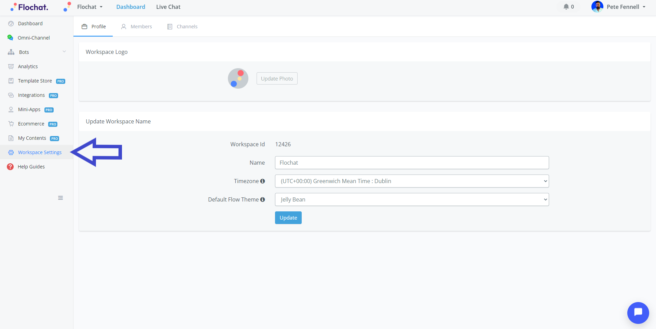Click the Omni-Channel chat bubbles icon
This screenshot has height=329, width=656.
[x=10, y=38]
